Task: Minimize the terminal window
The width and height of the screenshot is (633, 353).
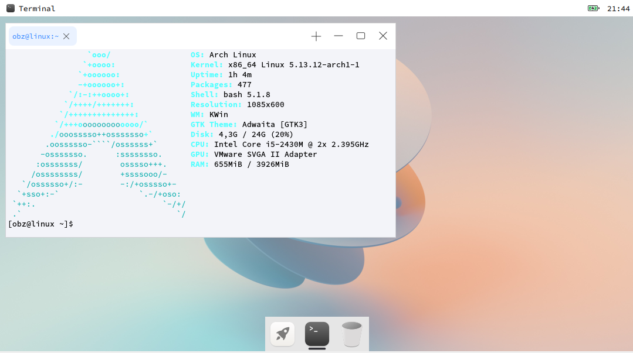Action: [338, 36]
